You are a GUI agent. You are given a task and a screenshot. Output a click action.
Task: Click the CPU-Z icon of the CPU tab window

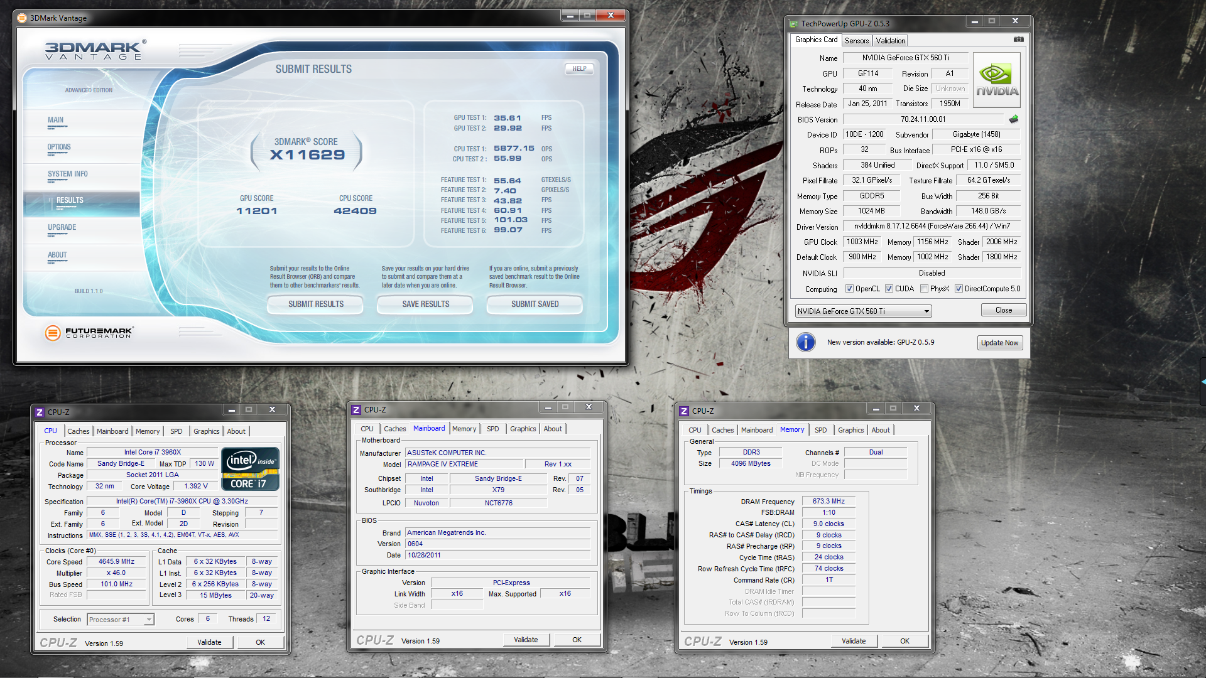click(x=40, y=412)
